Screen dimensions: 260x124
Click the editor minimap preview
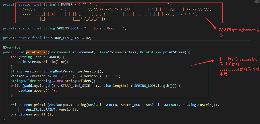click(x=256, y=2)
